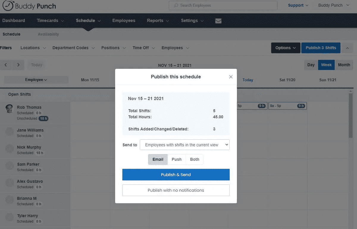The image size is (357, 229).
Task: Click NOV 15 – 21 2021 date range
Action: click(x=175, y=65)
